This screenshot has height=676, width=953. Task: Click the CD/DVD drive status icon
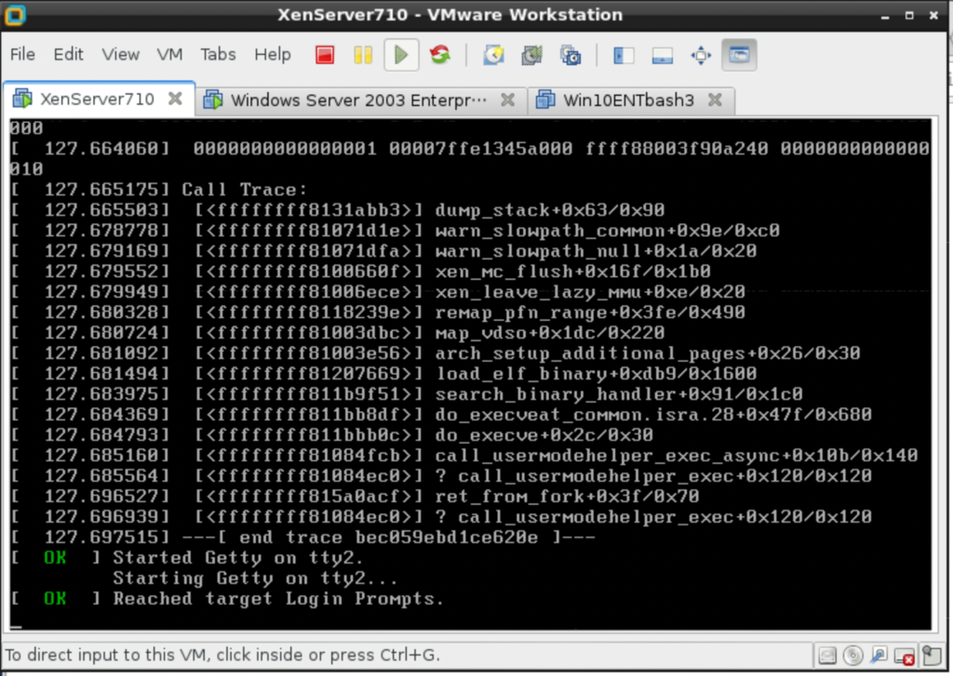pyautogui.click(x=852, y=656)
